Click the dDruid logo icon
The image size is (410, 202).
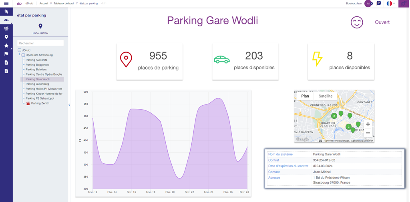click(19, 4)
